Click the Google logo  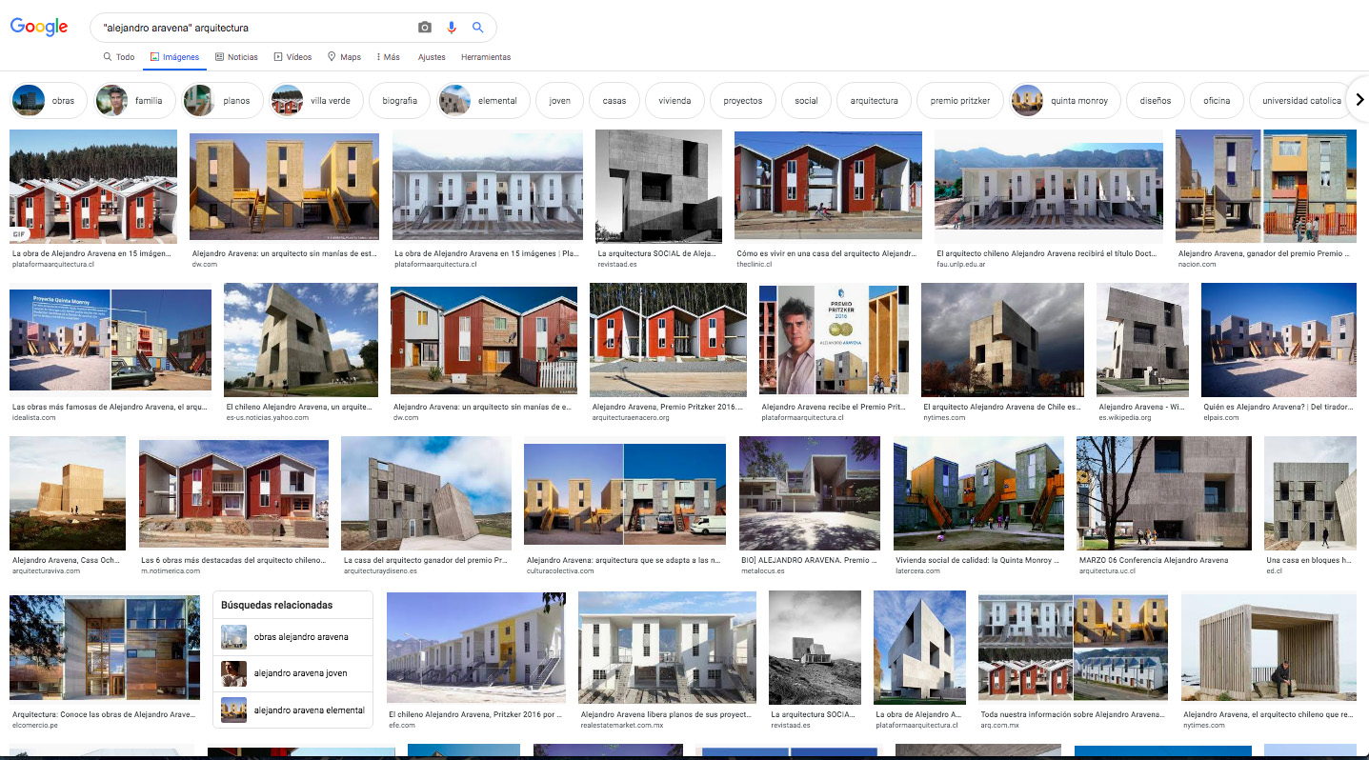pyautogui.click(x=39, y=28)
